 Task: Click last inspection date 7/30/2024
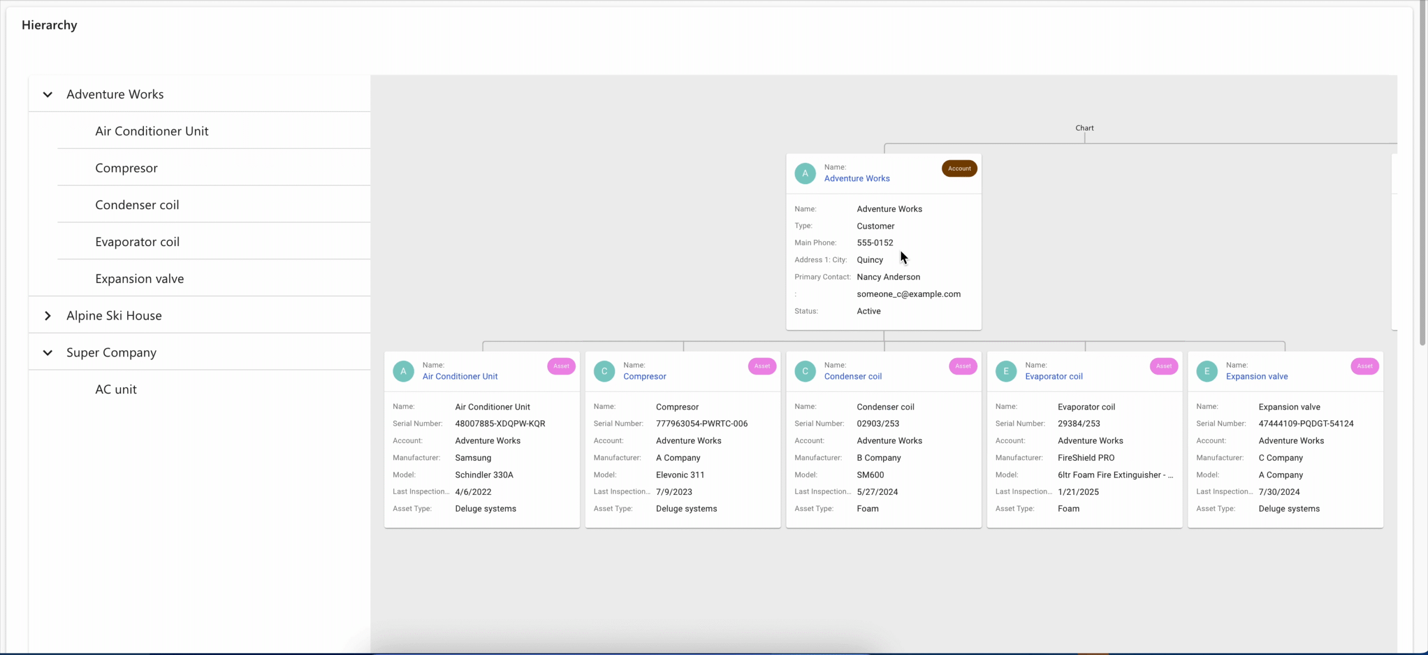tap(1279, 492)
